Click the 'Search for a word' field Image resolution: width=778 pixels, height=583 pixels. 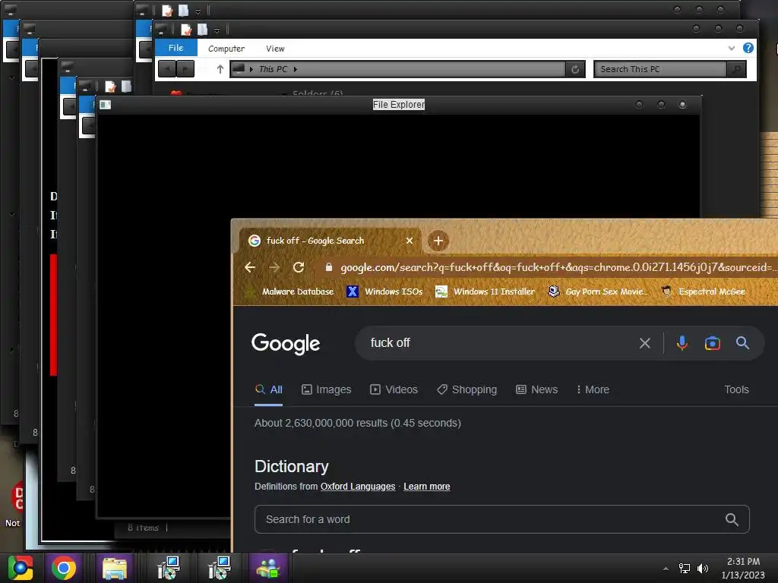[x=501, y=519]
